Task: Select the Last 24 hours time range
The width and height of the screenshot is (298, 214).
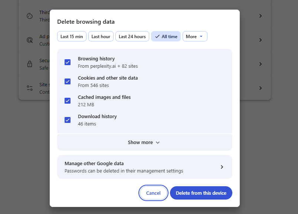Action: pyautogui.click(x=132, y=36)
